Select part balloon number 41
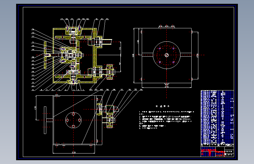 point(96,90)
